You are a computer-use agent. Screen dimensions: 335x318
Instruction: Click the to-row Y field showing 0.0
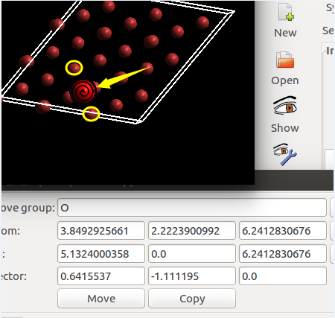192,254
